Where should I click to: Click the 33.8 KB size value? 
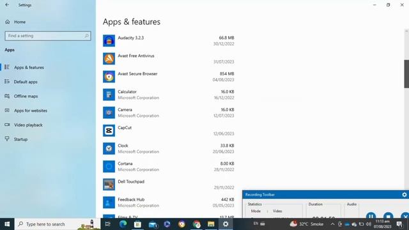(x=228, y=146)
